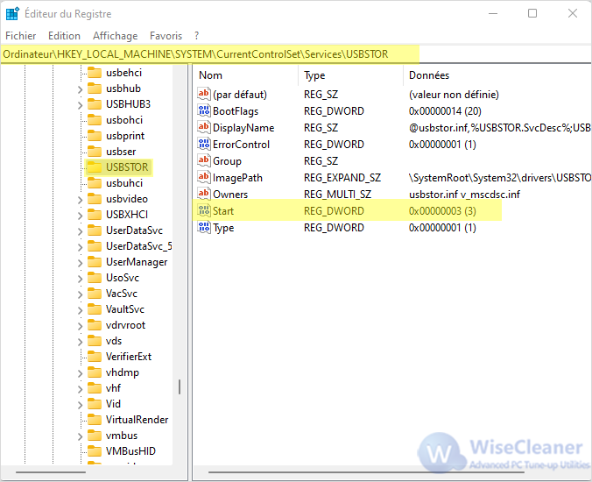Sort values by the Nom column header
This screenshot has width=592, height=482.
click(245, 75)
